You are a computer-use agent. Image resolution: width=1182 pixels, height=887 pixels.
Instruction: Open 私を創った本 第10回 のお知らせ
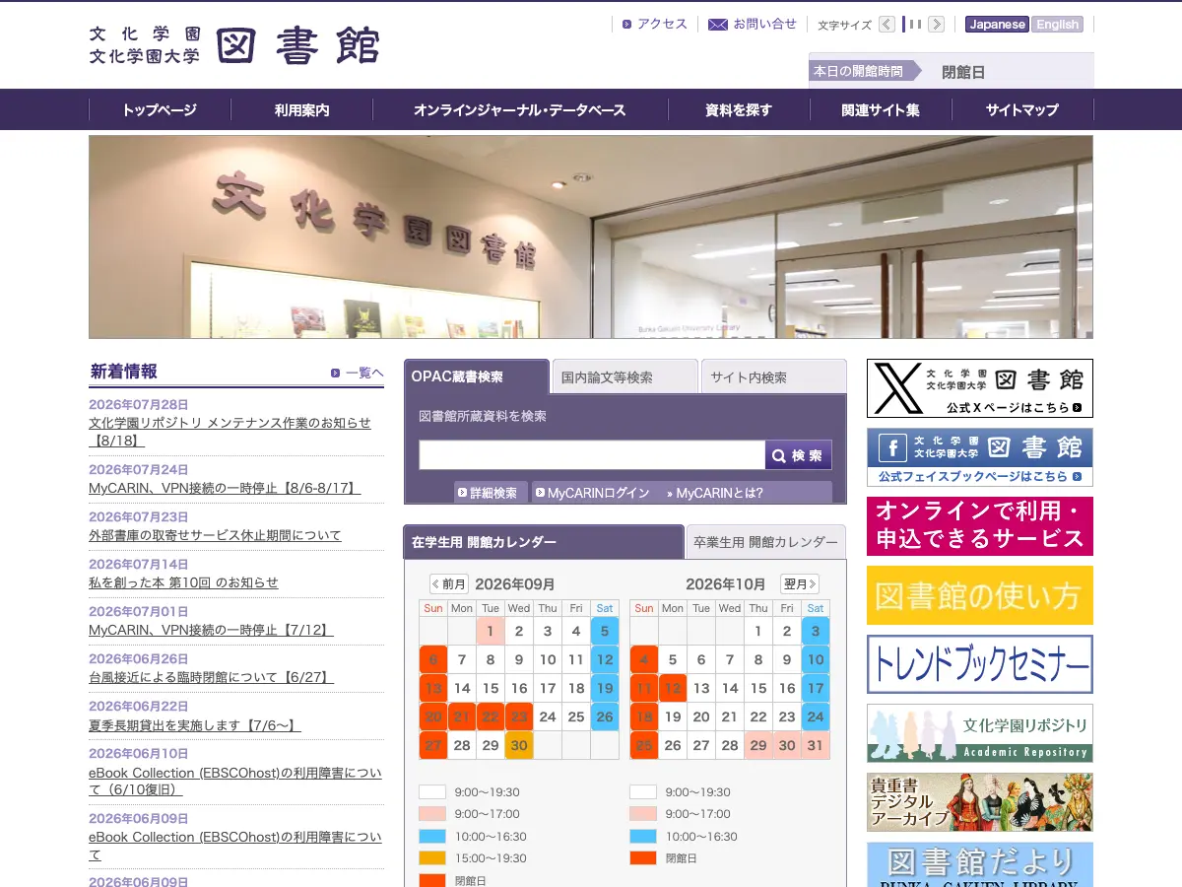(x=183, y=582)
